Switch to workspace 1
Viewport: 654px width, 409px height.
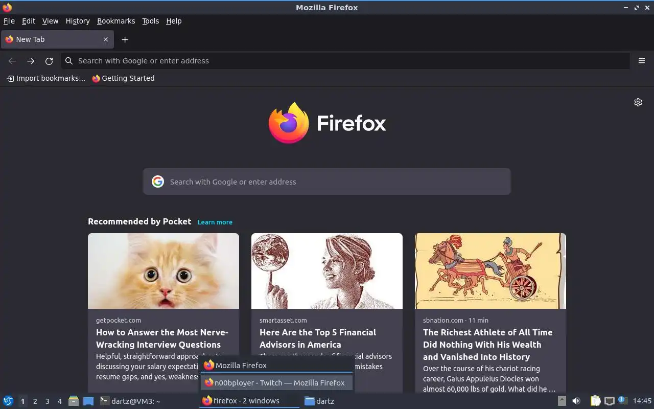point(22,401)
